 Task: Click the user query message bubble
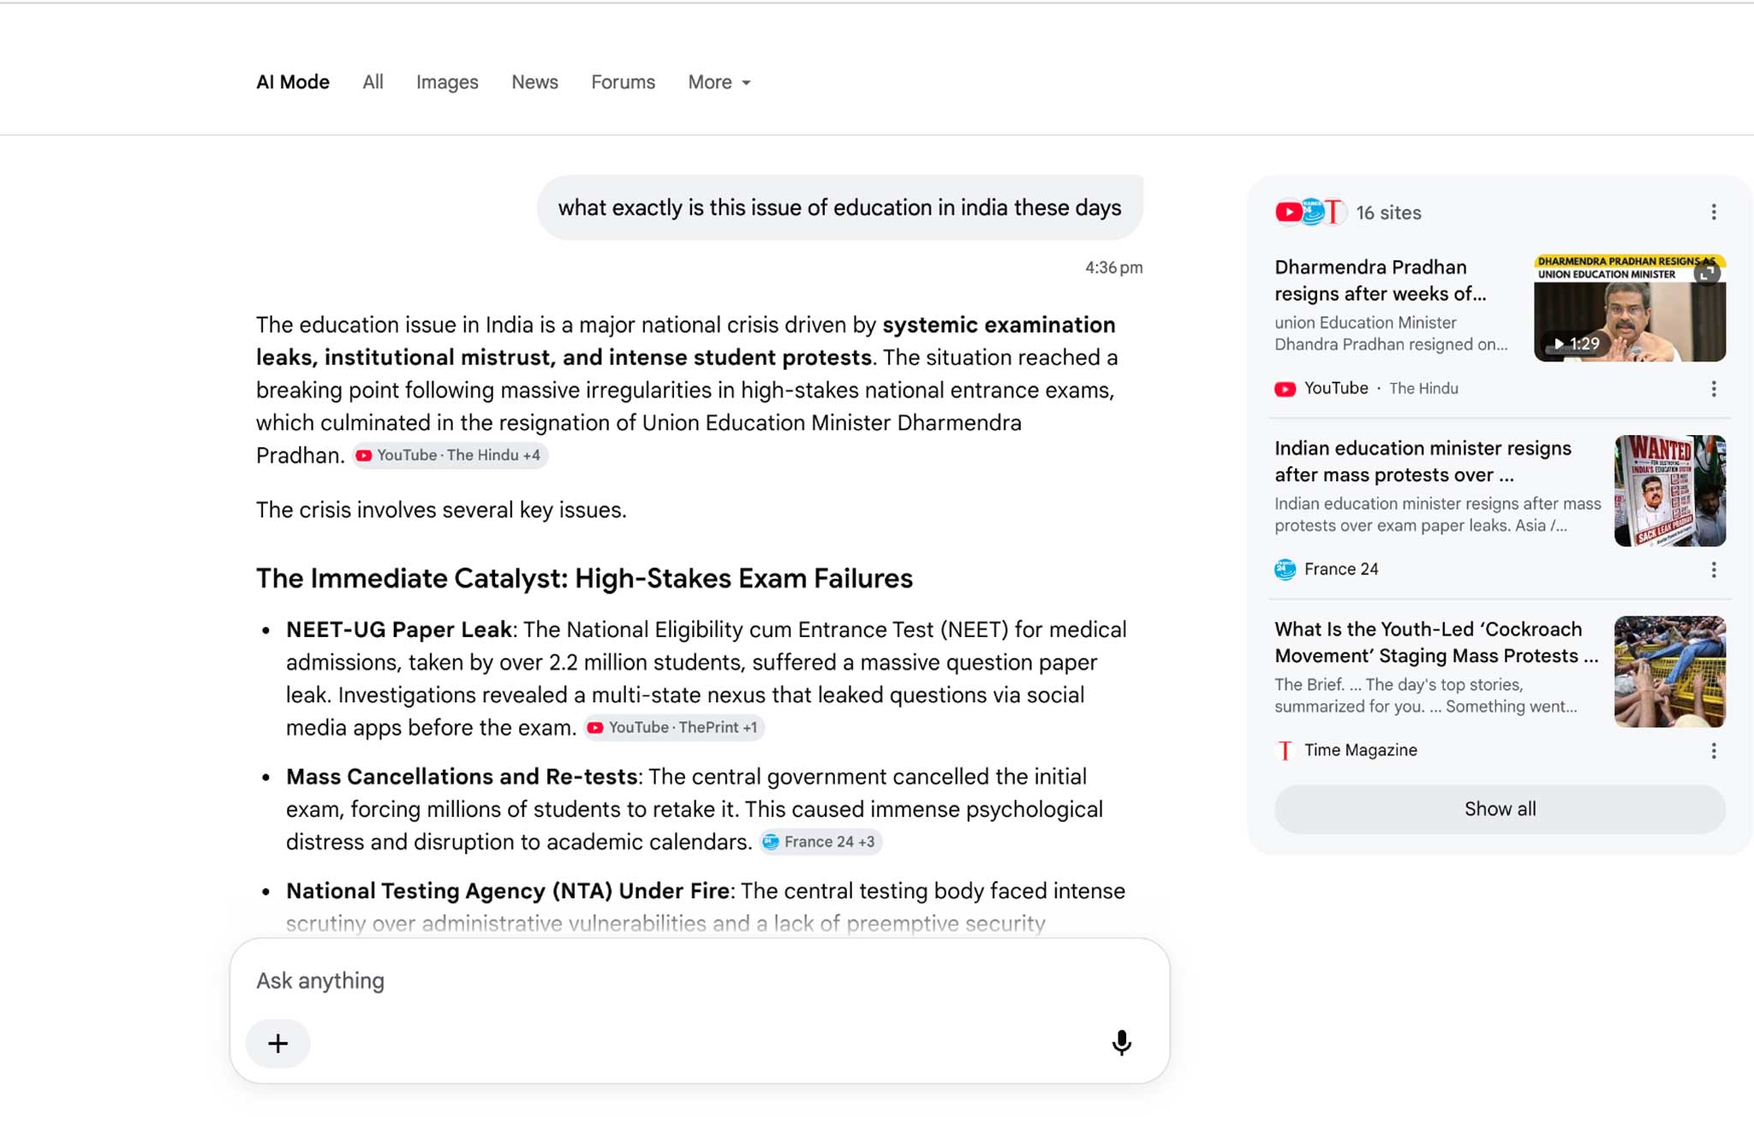point(839,208)
